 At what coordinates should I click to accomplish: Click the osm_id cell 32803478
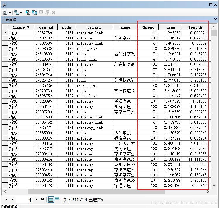(x=46, y=185)
